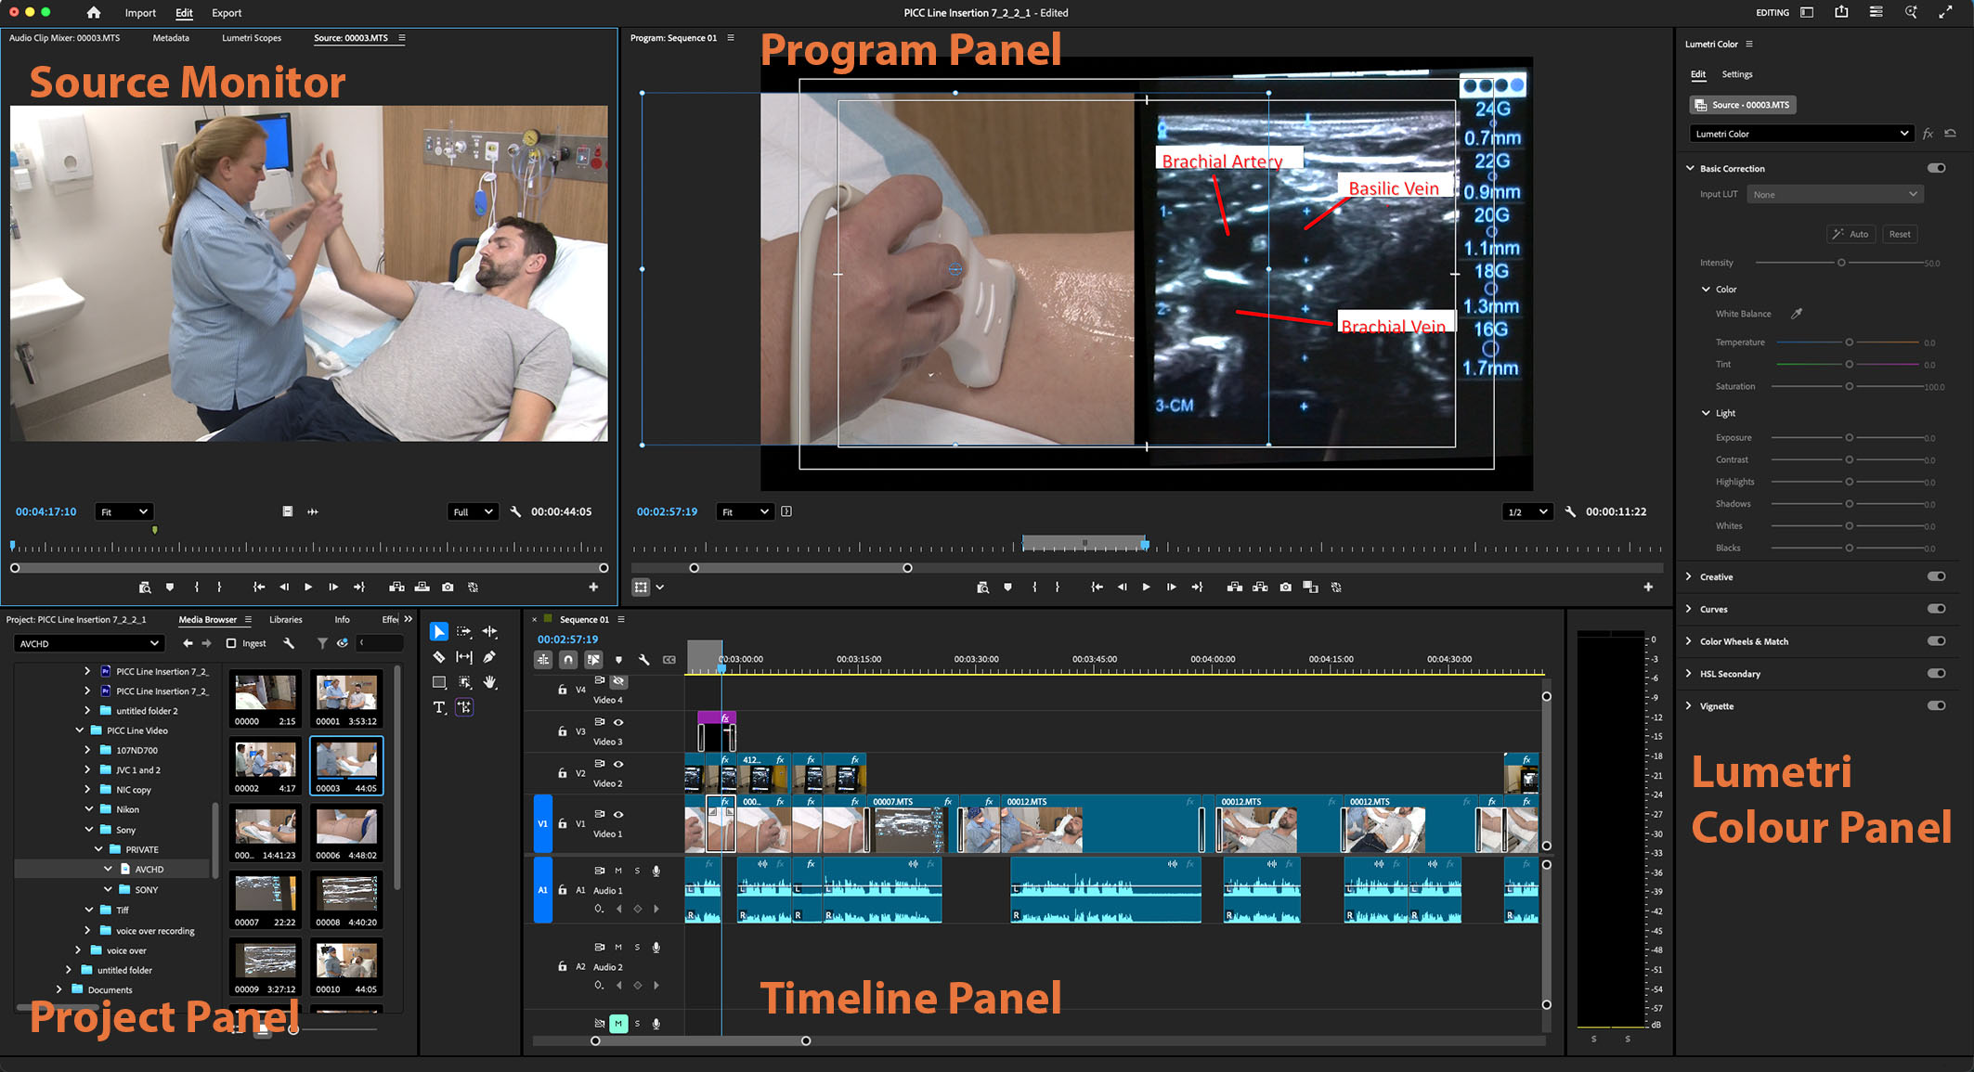Image resolution: width=1974 pixels, height=1072 pixels.
Task: Hide Video 1 track output
Action: click(x=618, y=814)
